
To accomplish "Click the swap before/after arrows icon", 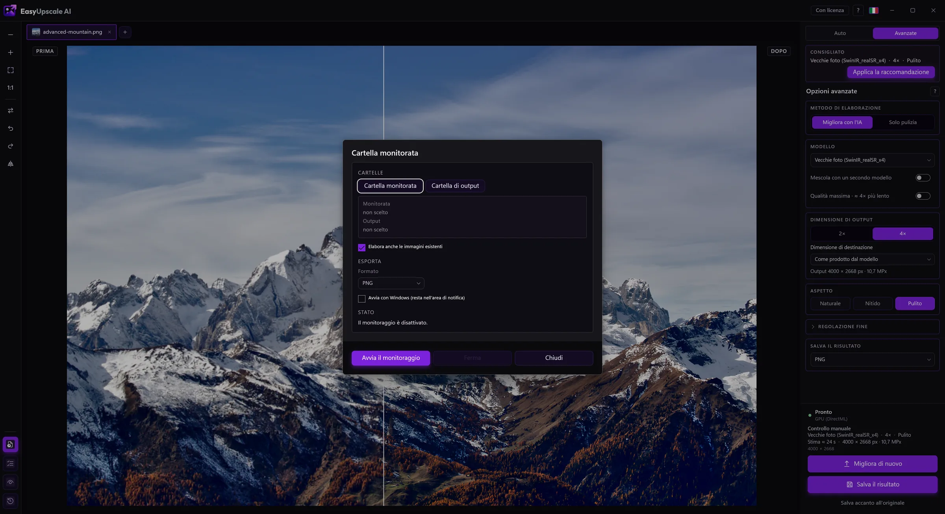I will click(x=11, y=111).
